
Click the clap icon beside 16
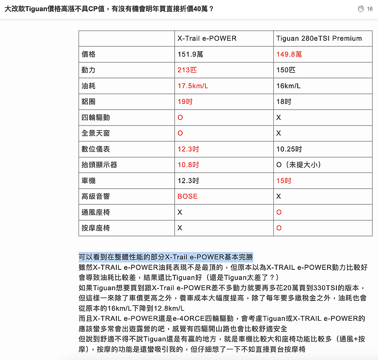coord(361,9)
